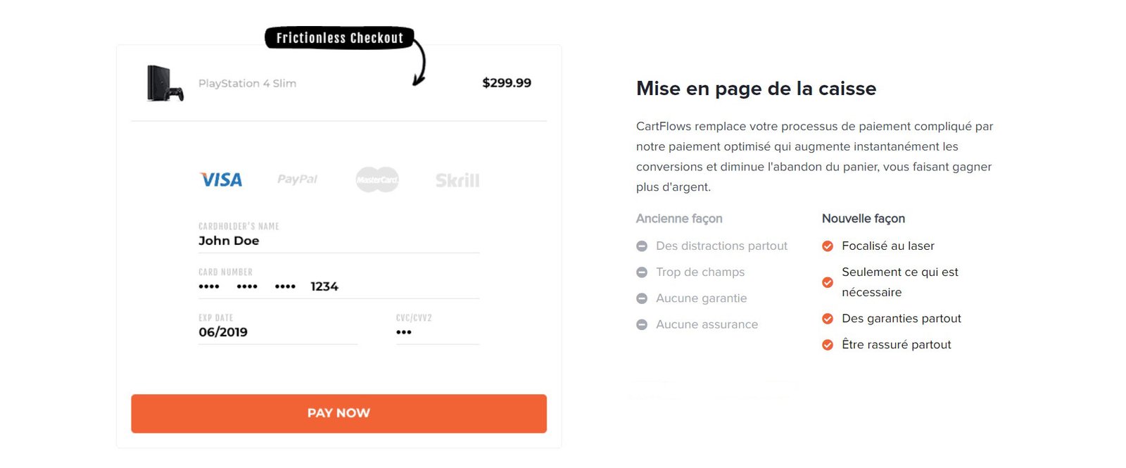Click the expiry date field
Viewport: 1126px width, 468px height.
pos(277,332)
